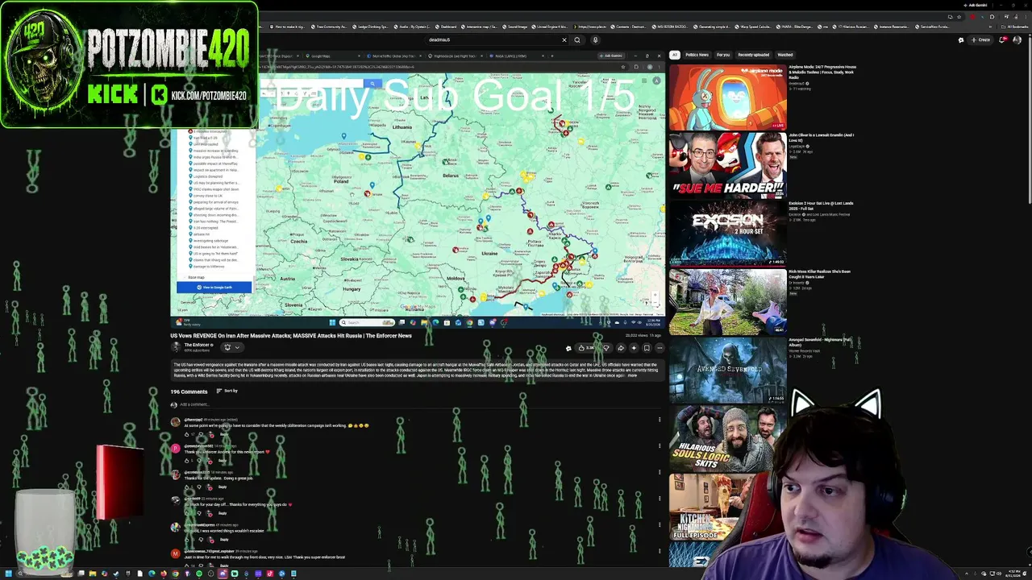Open the Avenged Sevenfold Nightmare album thumbnail
Screen dimensions: 1032x580
727,369
